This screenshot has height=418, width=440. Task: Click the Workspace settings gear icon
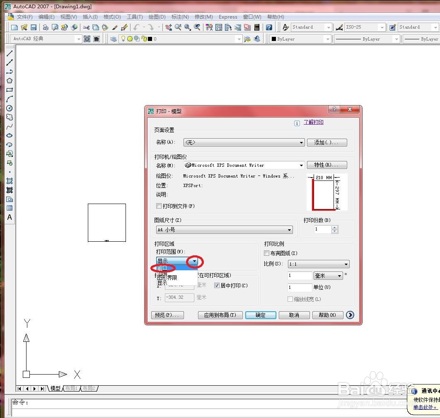[87, 38]
